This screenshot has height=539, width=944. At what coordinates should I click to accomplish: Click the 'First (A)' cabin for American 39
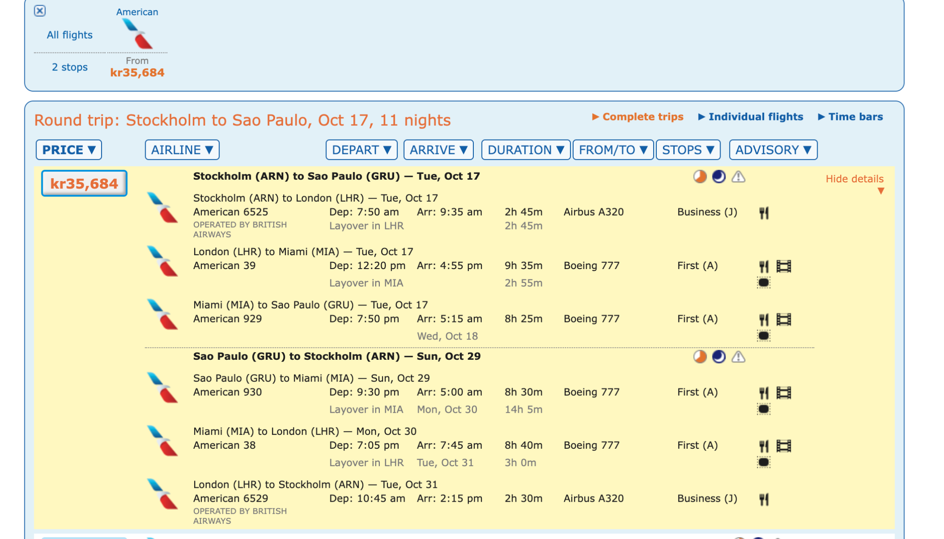(697, 266)
